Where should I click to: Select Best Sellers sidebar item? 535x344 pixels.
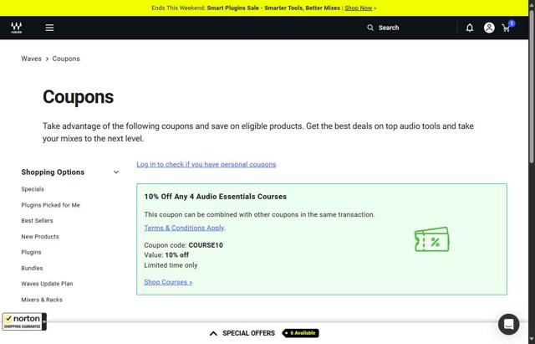point(37,221)
